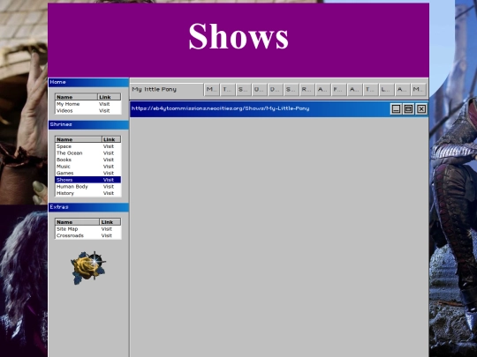
Task: Select 'The Ocean' shrine name
Action: tap(70, 153)
